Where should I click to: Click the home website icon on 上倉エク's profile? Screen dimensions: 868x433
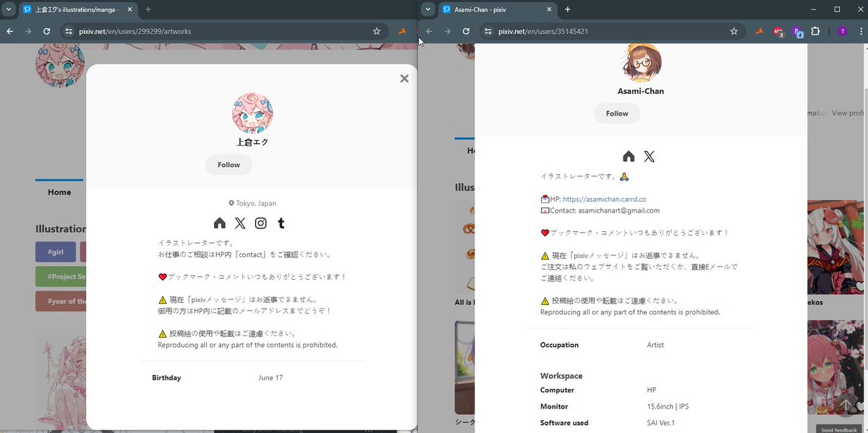(x=220, y=223)
